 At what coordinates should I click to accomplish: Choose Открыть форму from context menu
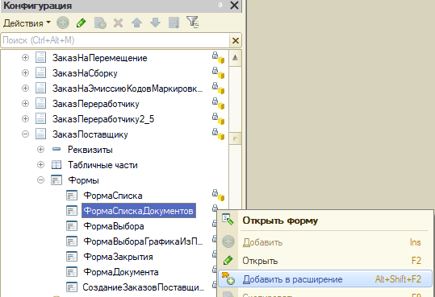pyautogui.click(x=280, y=221)
